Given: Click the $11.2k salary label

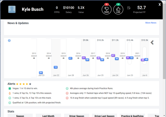Looking at the screenshot, I should click(115, 40).
